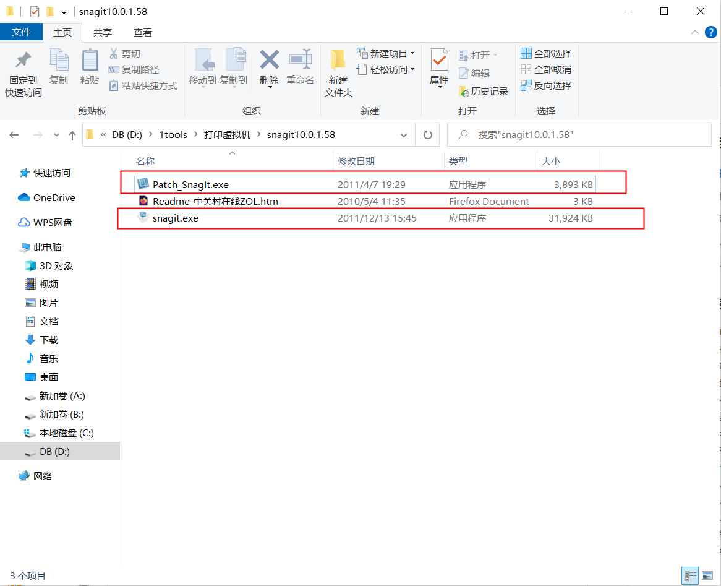The image size is (721, 586).
Task: Open the 文件 menu
Action: point(22,32)
